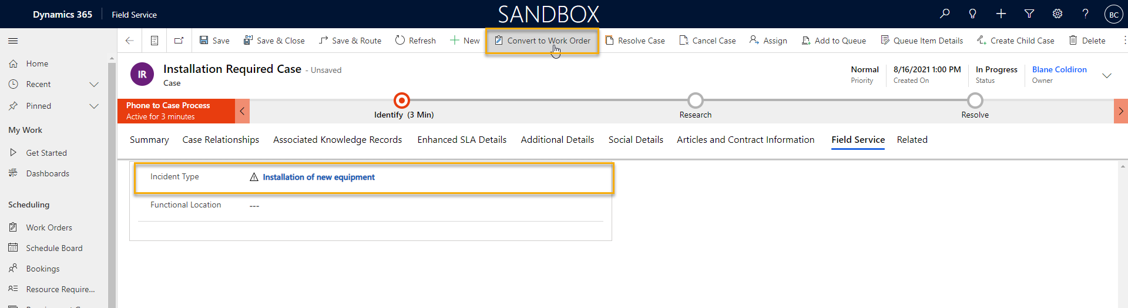
Task: Open the BC user profile avatar
Action: (1113, 14)
